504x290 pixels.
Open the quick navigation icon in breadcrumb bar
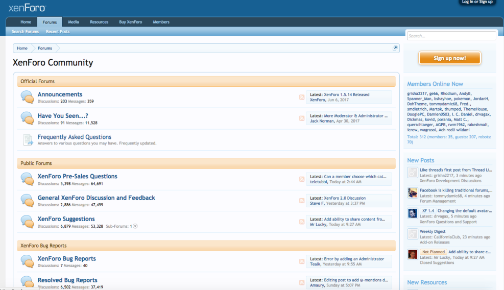[x=395, y=48]
